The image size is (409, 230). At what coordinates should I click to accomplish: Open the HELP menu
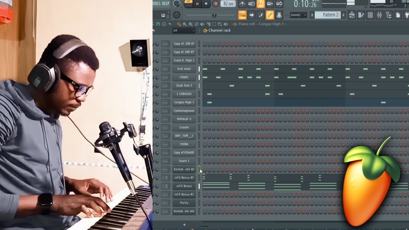(x=166, y=4)
